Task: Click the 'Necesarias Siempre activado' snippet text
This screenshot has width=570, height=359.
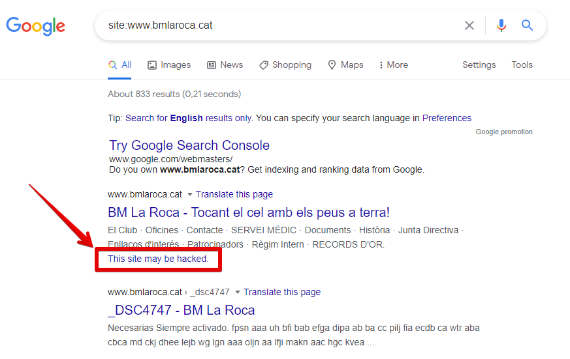Action: pyautogui.click(x=294, y=335)
